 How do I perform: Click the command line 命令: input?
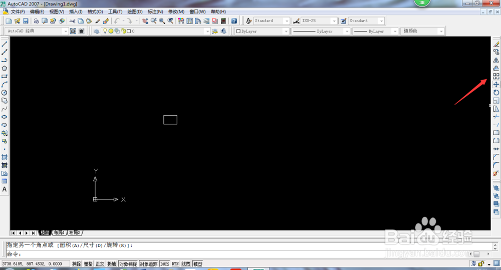pyautogui.click(x=249, y=254)
